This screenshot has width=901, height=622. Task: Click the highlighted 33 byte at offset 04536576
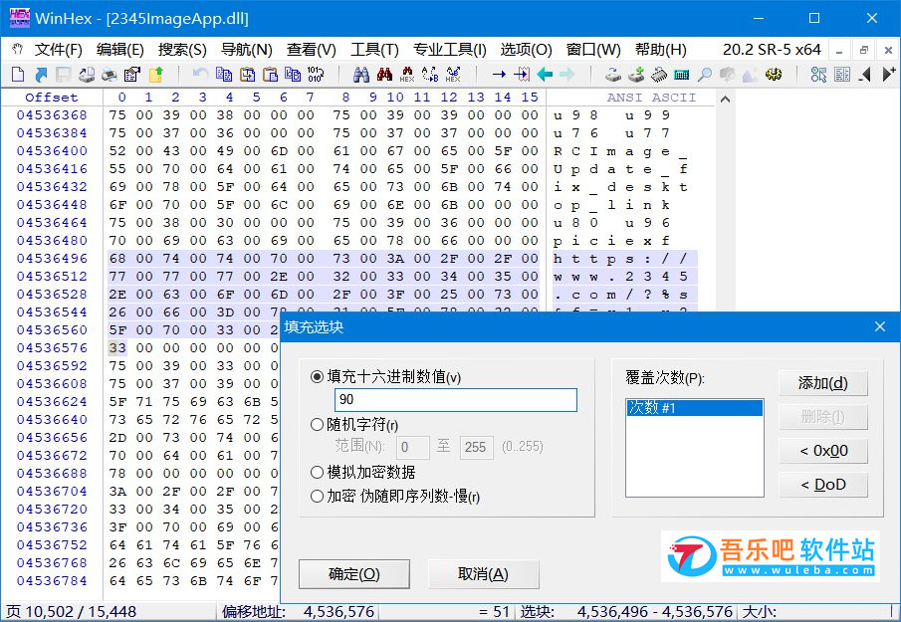(x=117, y=348)
